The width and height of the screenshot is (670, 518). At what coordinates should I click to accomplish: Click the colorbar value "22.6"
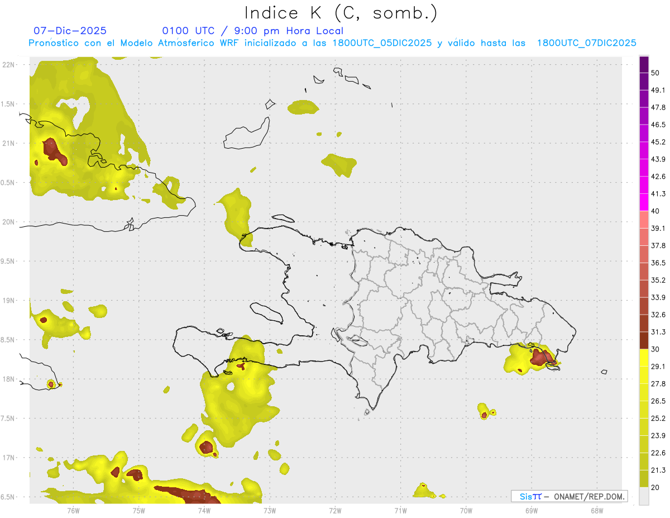pos(658,453)
